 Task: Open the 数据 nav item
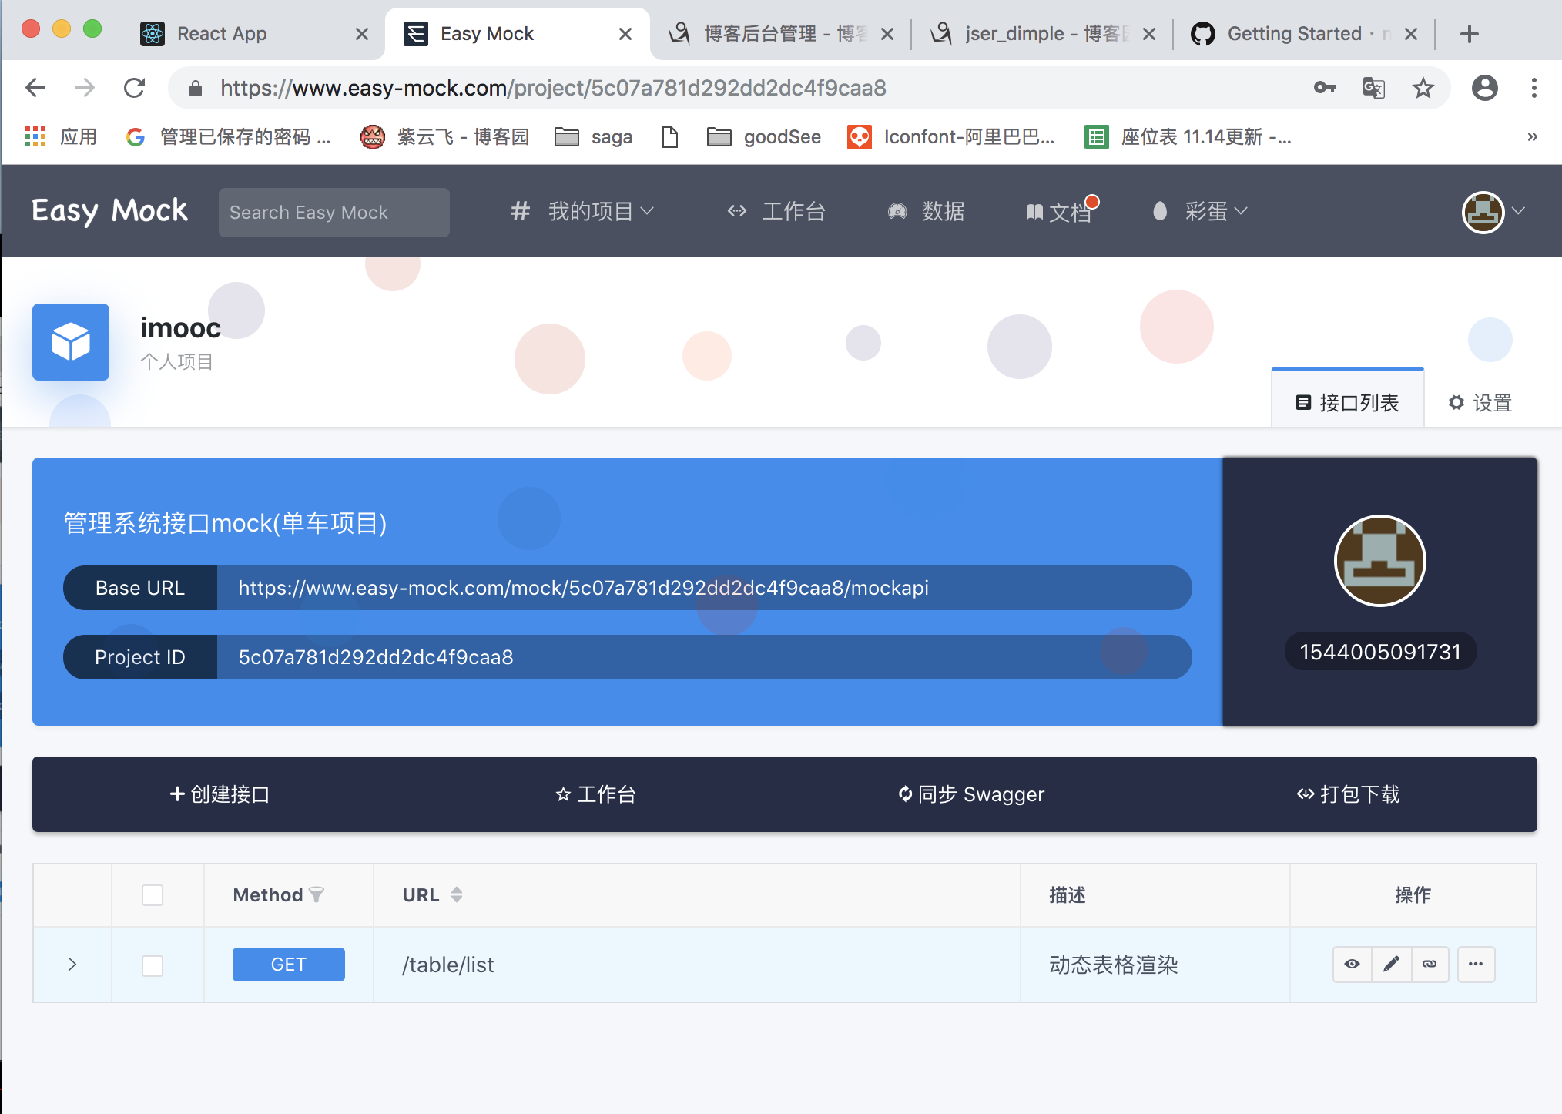(926, 211)
